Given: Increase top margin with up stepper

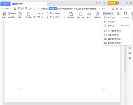Looking at the screenshot, I should pos(48,13).
